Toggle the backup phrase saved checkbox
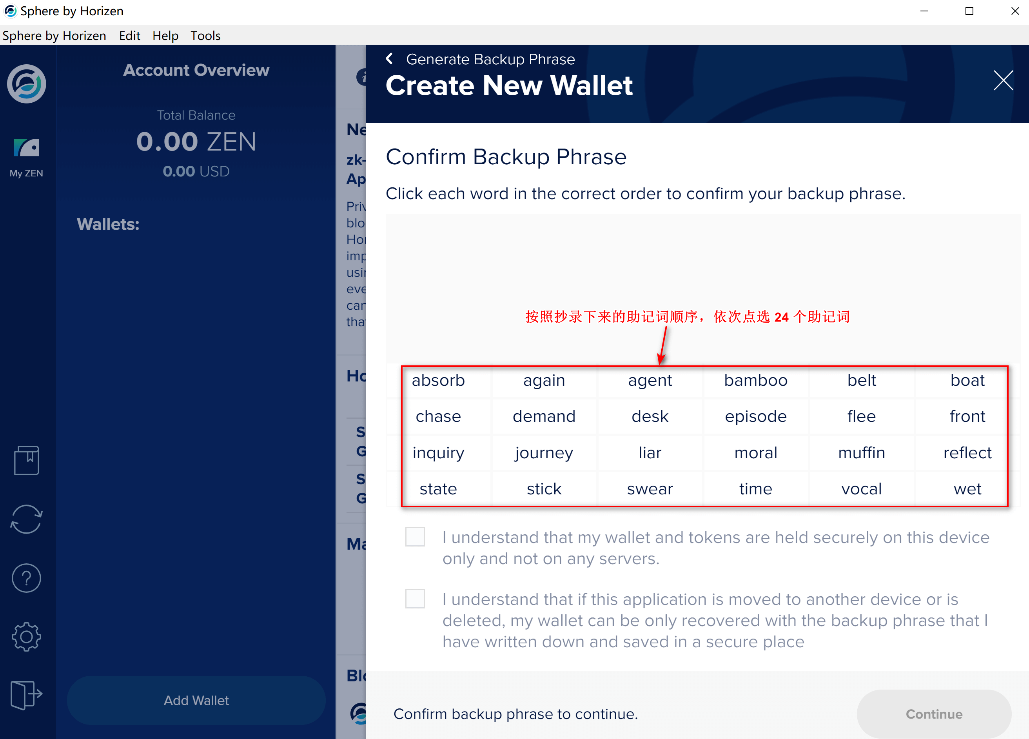This screenshot has width=1029, height=739. tap(416, 598)
